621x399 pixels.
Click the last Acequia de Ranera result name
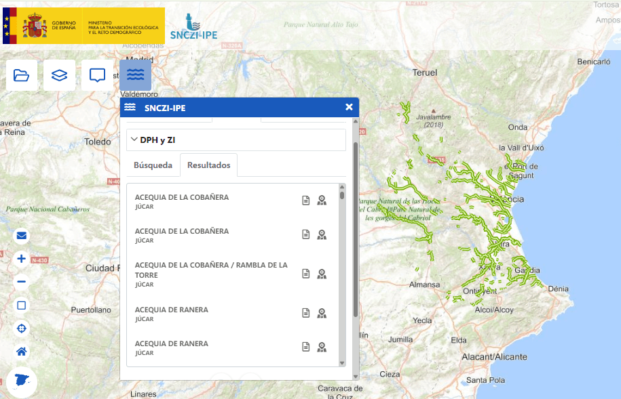(172, 343)
